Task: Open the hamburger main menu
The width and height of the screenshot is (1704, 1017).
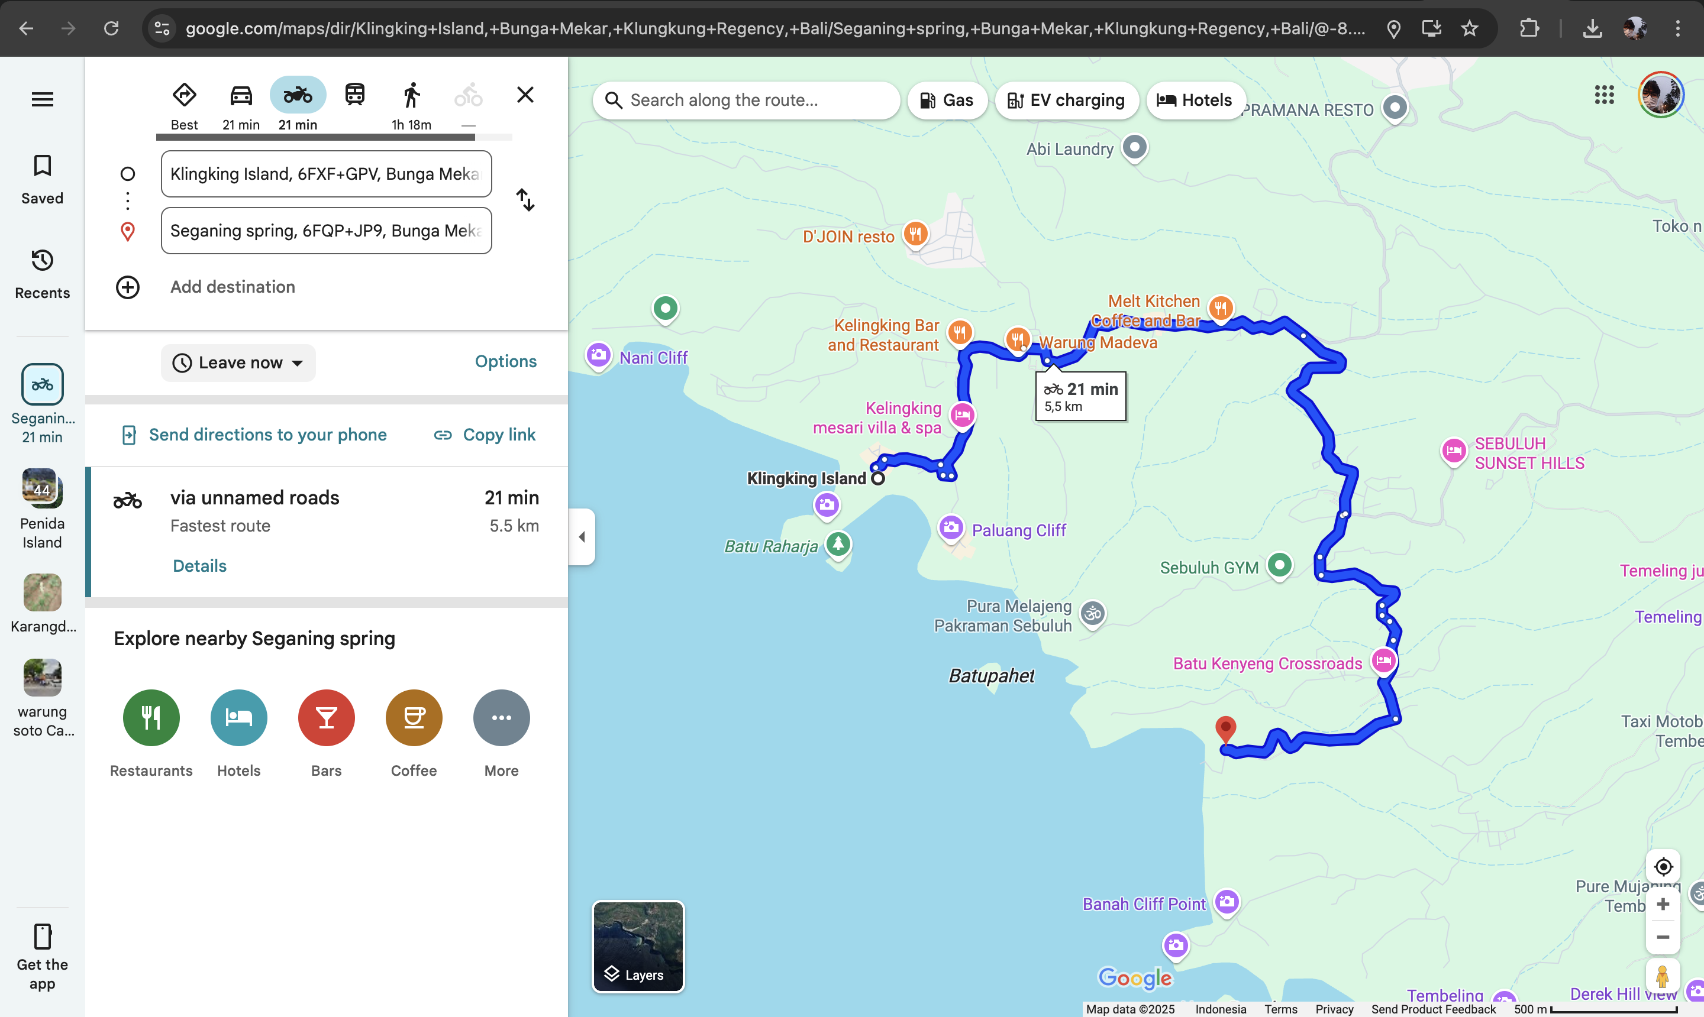Action: click(x=43, y=99)
